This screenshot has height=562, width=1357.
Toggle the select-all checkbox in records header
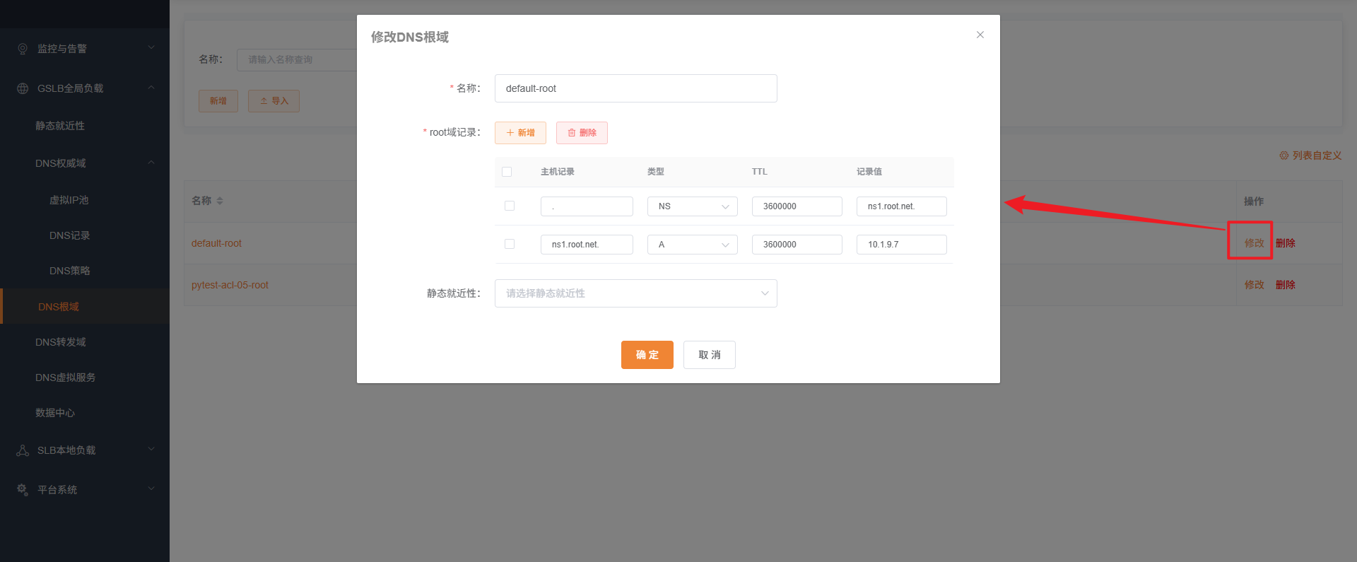point(507,172)
